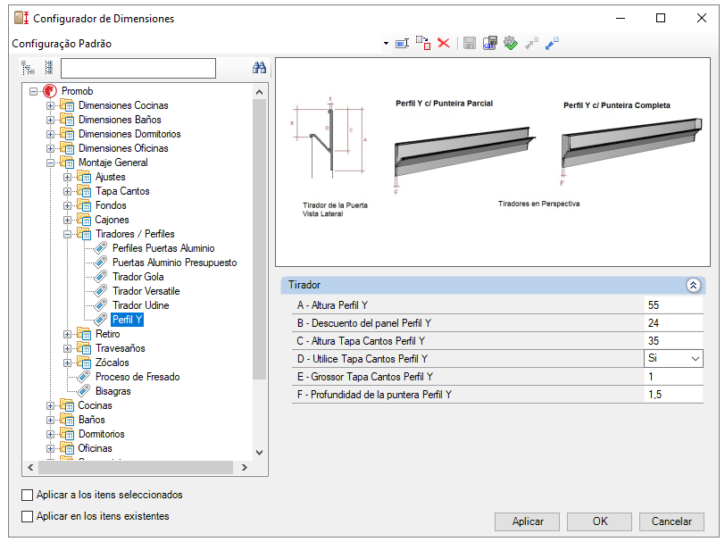
Task: Select Tirador Gola item
Action: point(137,277)
